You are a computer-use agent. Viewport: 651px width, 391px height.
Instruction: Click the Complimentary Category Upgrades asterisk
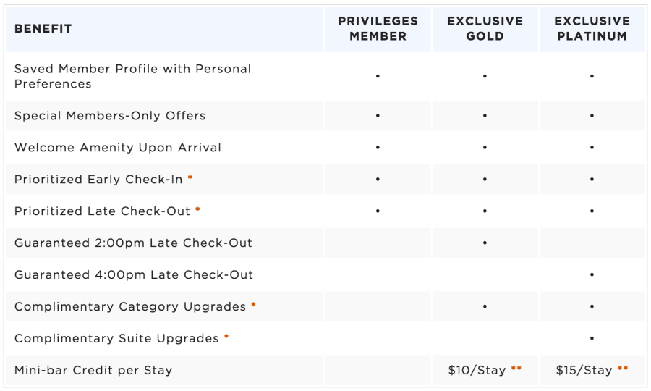point(253,305)
